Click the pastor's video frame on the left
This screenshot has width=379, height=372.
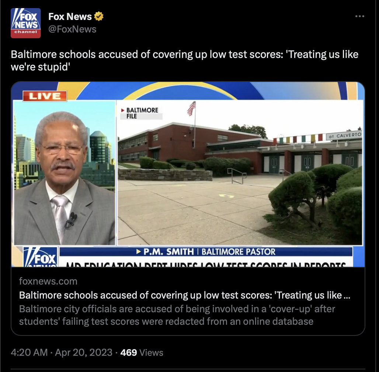pyautogui.click(x=65, y=173)
